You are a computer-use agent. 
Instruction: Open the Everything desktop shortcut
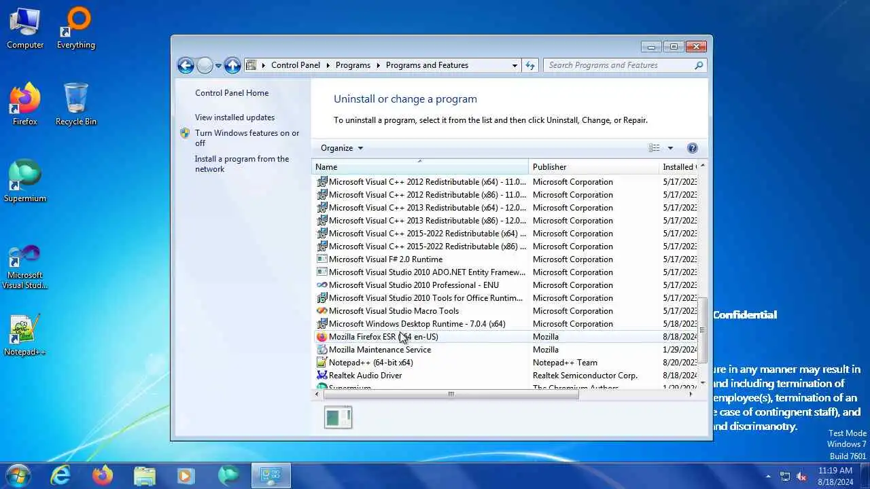pos(76,29)
